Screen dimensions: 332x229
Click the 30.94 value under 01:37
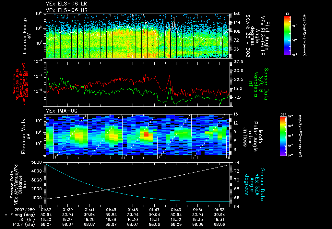(46, 215)
